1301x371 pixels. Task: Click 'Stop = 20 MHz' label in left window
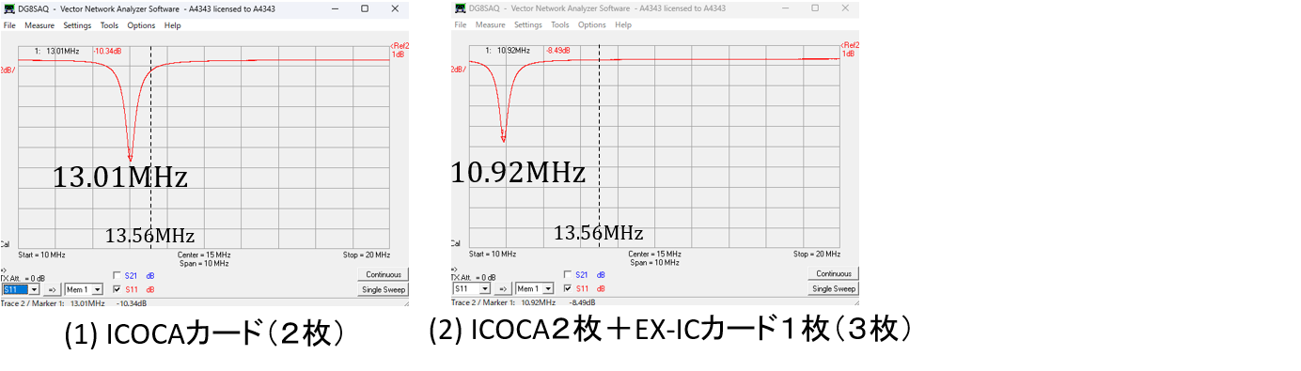tap(367, 255)
